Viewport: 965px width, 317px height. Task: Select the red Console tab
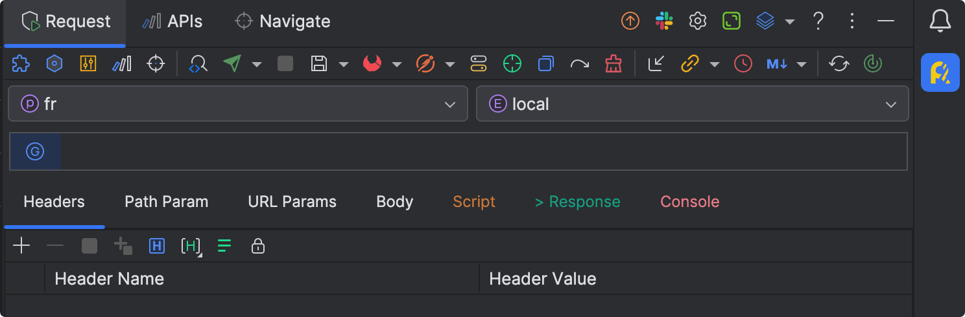click(690, 202)
